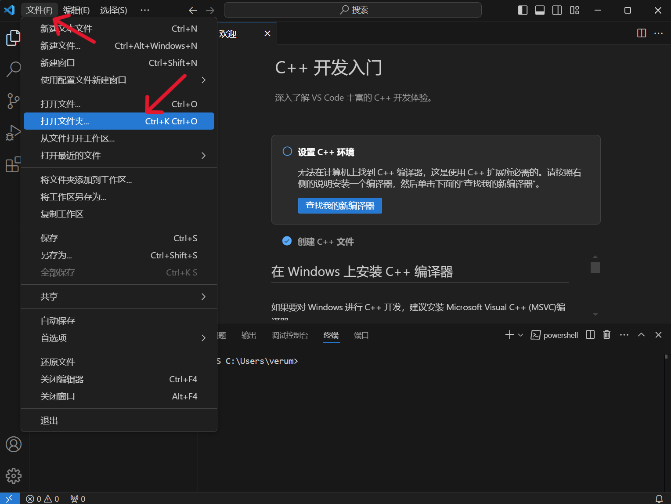Choose 另存为... menu item

119,255
